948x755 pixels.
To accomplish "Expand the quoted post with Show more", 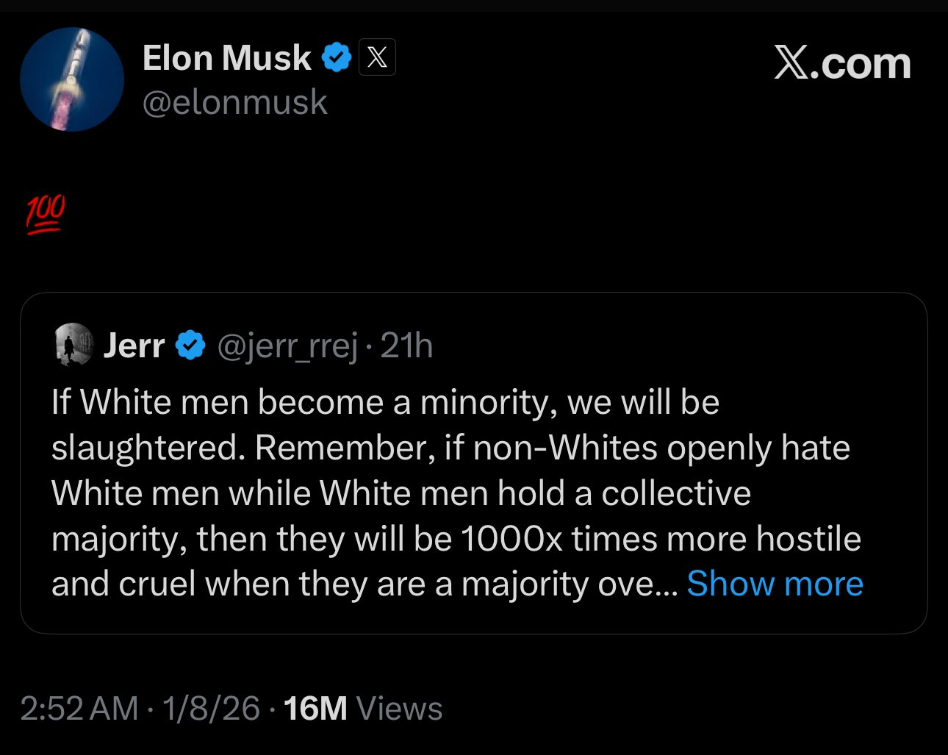I will tap(775, 584).
